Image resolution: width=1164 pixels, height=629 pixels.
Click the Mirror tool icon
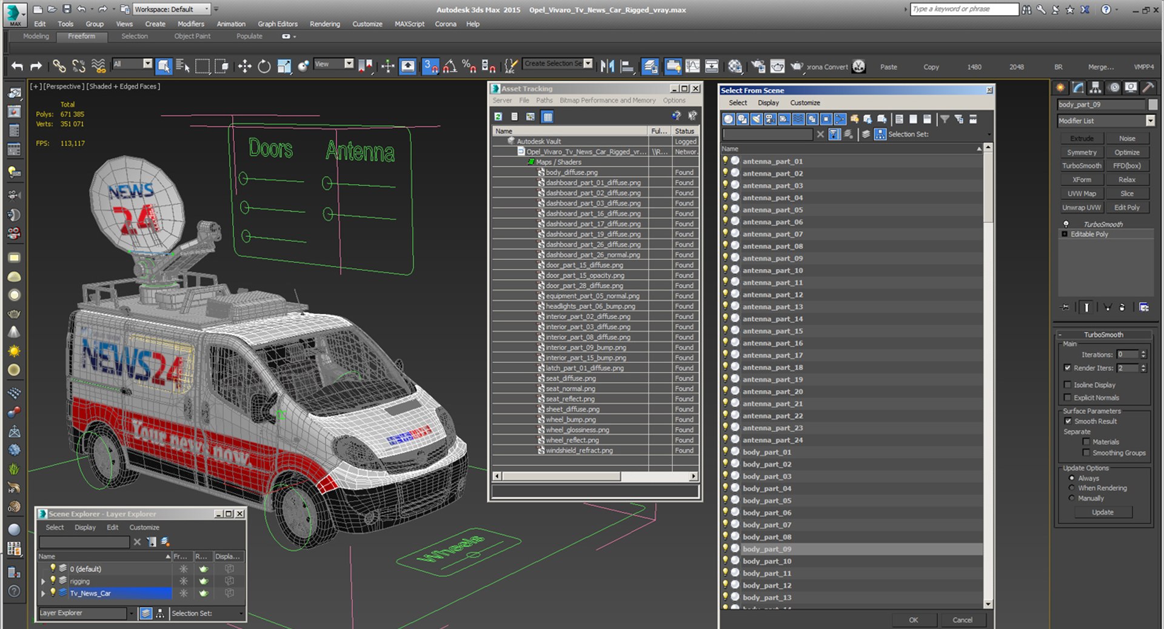(607, 66)
